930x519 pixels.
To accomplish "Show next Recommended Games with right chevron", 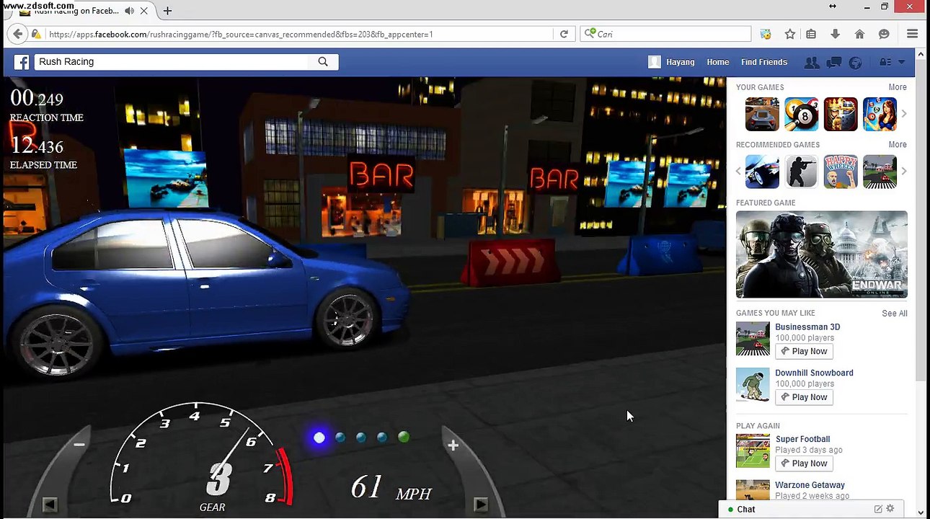I will tap(904, 172).
